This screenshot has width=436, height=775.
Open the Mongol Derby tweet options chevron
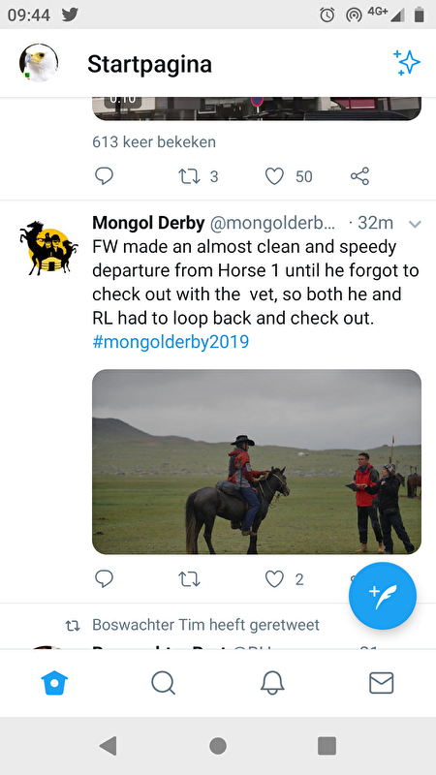(x=415, y=224)
